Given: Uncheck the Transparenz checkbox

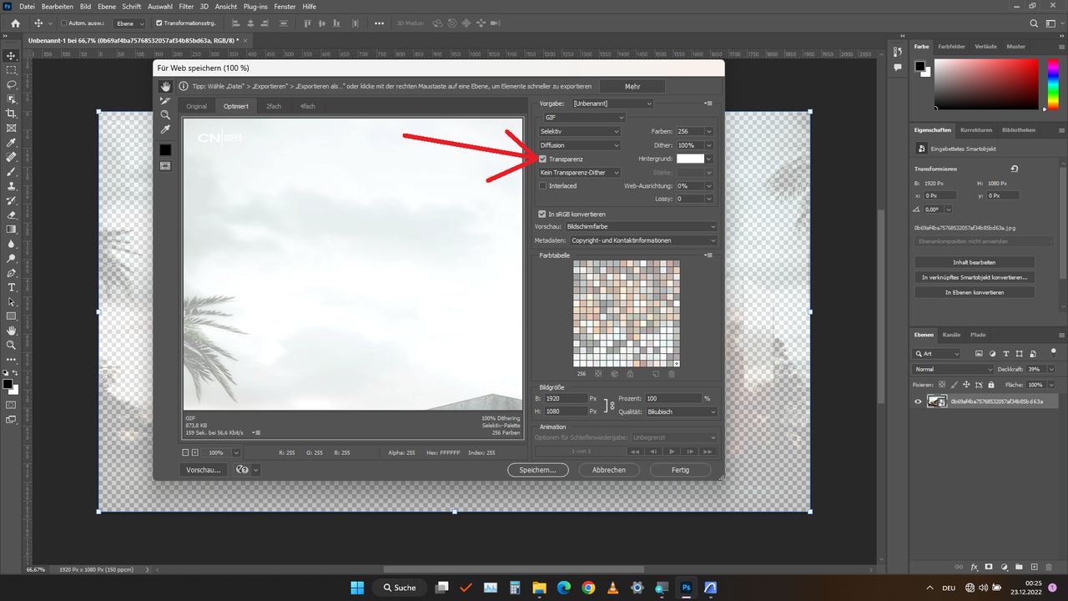Looking at the screenshot, I should pos(542,159).
